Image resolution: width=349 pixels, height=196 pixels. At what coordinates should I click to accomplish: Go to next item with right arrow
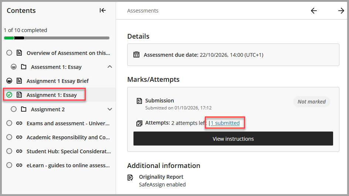tap(341, 11)
